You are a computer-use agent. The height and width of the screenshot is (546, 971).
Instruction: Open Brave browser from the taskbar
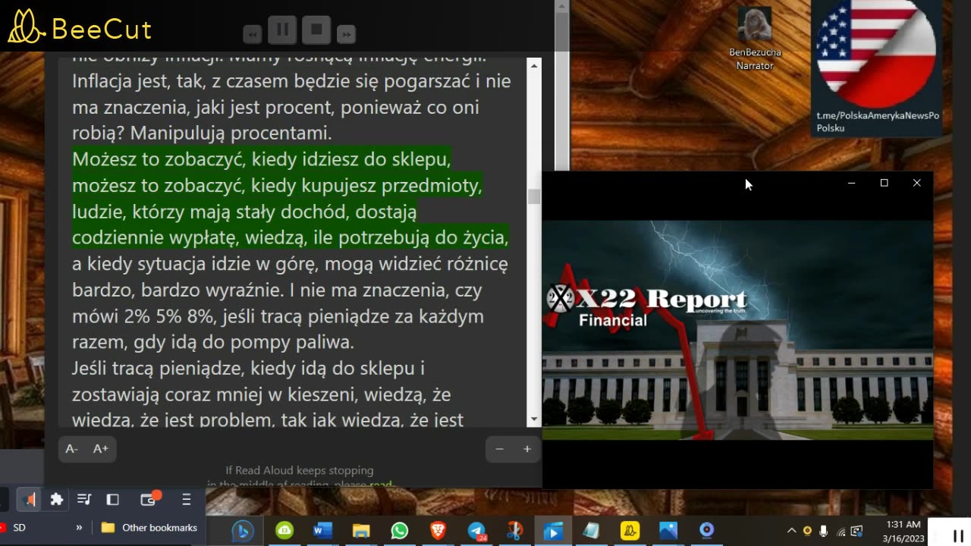tap(438, 531)
